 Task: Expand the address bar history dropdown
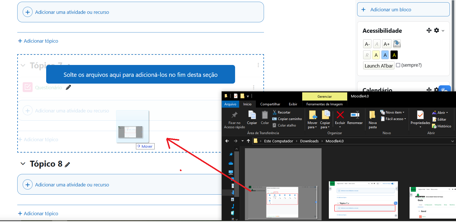[452, 141]
